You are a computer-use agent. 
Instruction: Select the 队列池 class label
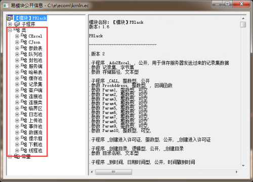pos(35,54)
